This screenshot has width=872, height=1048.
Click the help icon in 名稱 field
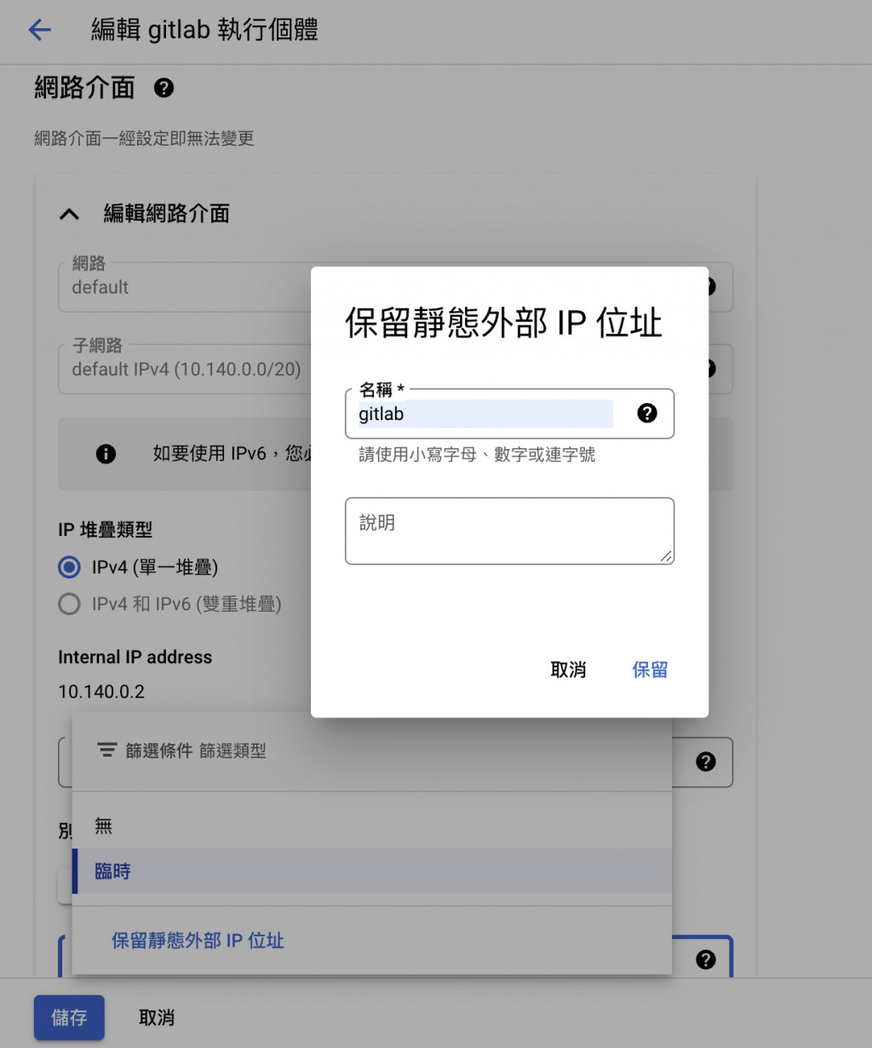click(x=647, y=413)
